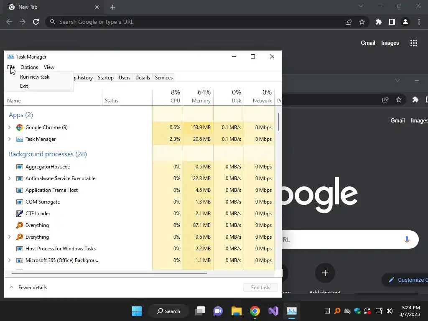Select the COM Surrogate process icon
The width and height of the screenshot is (428, 321).
(19, 202)
